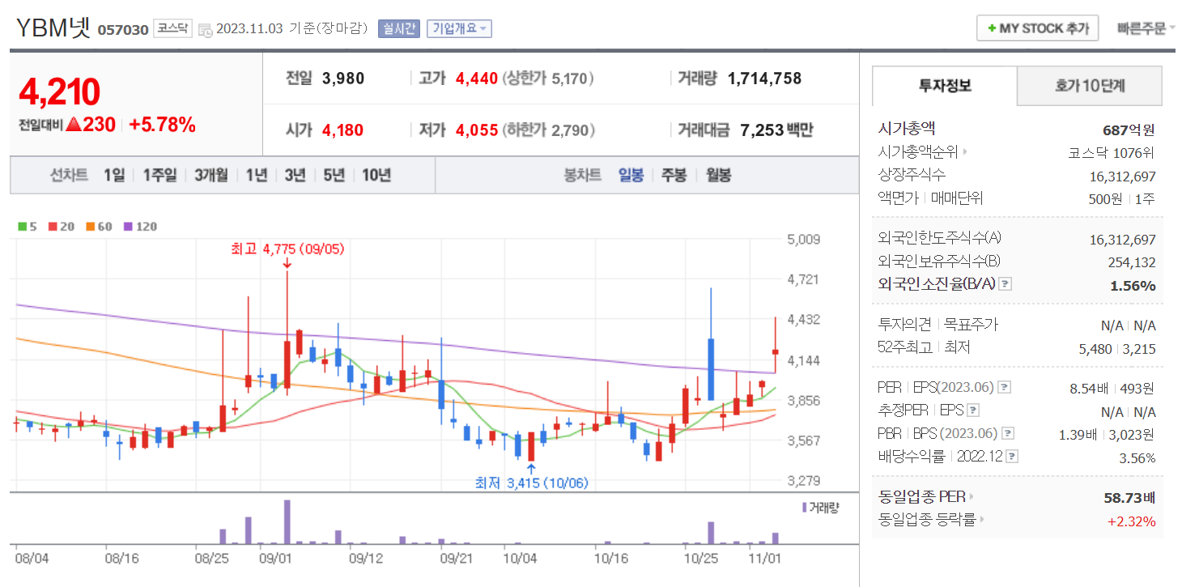
Task: Click the 거래량 value 1,714,758
Action: coord(764,79)
